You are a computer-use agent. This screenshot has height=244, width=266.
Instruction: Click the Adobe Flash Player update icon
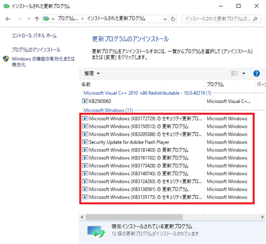[85, 142]
